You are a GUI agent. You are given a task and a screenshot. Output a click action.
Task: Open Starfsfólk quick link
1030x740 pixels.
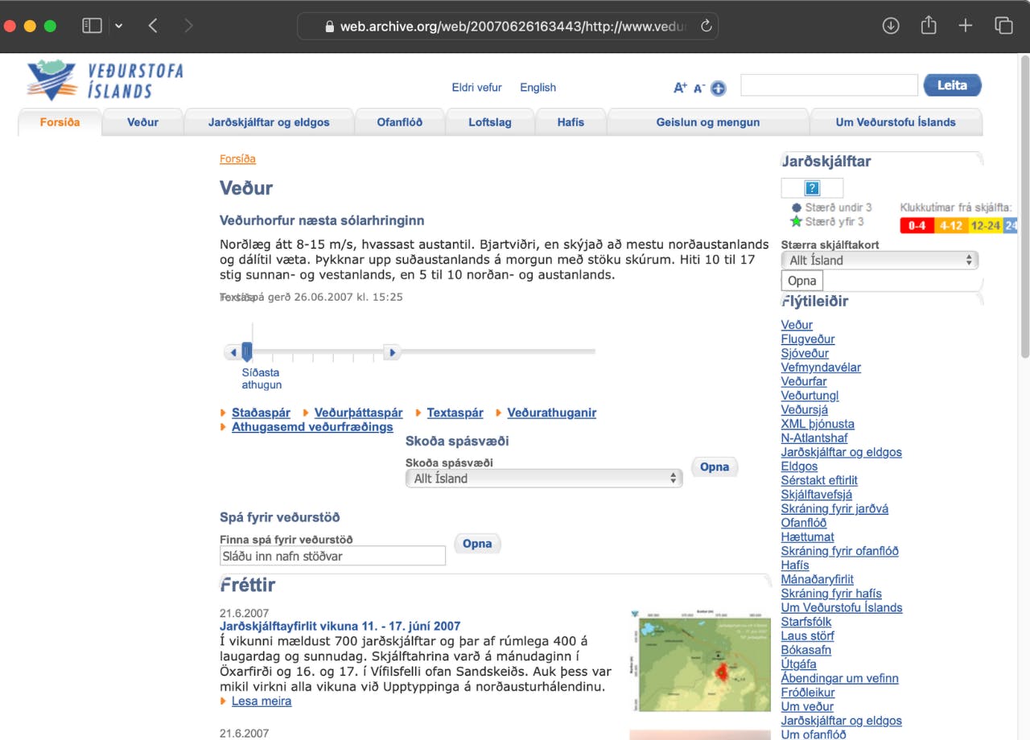[806, 622]
